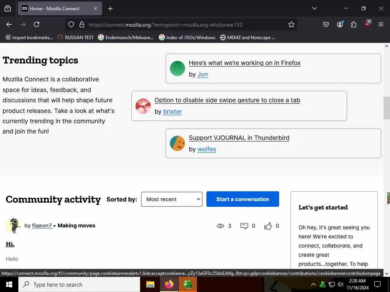390x292 pixels.
Task: Click Type here to search box
Action: (79, 284)
